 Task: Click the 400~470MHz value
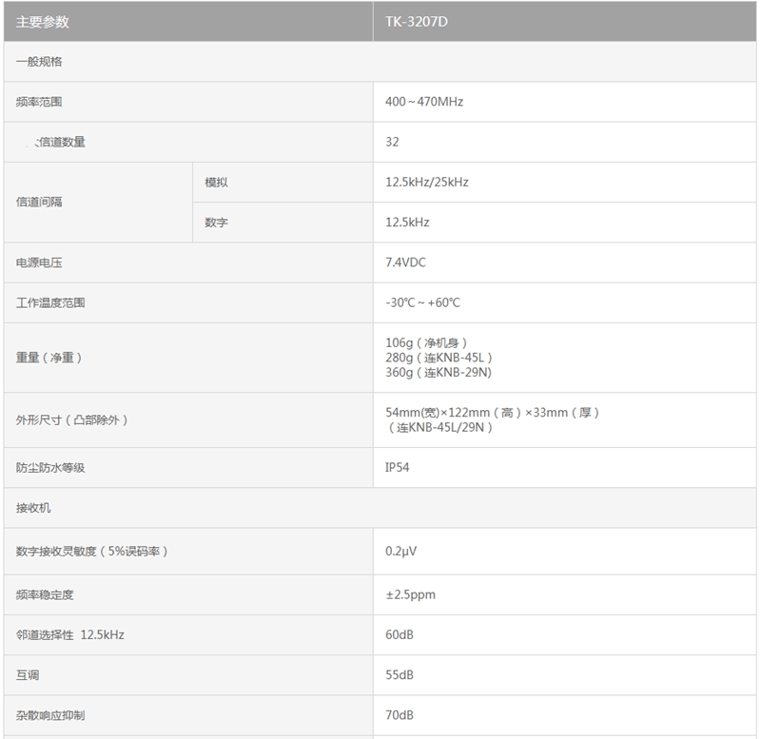(x=424, y=102)
